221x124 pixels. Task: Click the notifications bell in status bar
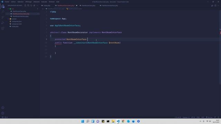tap(219, 117)
